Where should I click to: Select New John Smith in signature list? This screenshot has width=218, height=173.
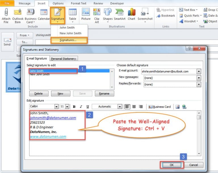click(70, 74)
